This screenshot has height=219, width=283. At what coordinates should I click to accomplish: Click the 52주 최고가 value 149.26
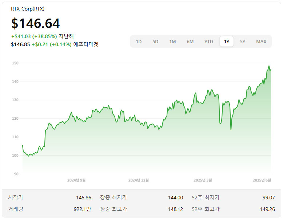(267, 209)
